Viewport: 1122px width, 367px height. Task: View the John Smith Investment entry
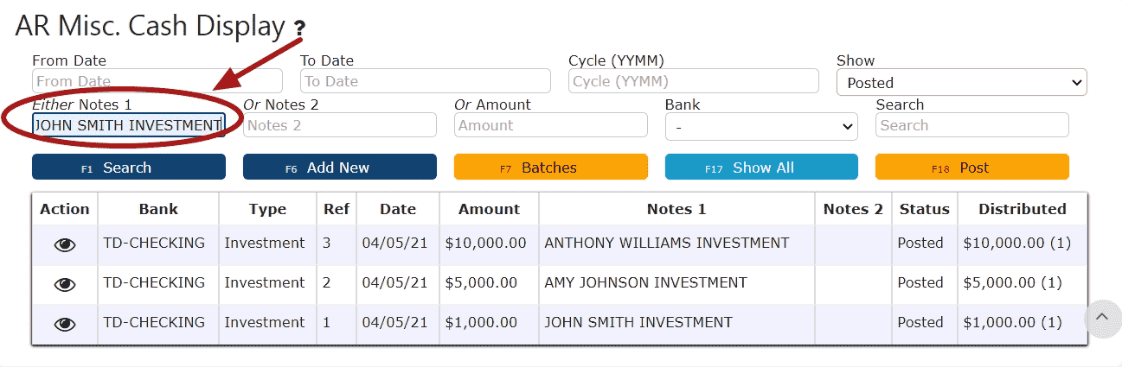pos(65,324)
